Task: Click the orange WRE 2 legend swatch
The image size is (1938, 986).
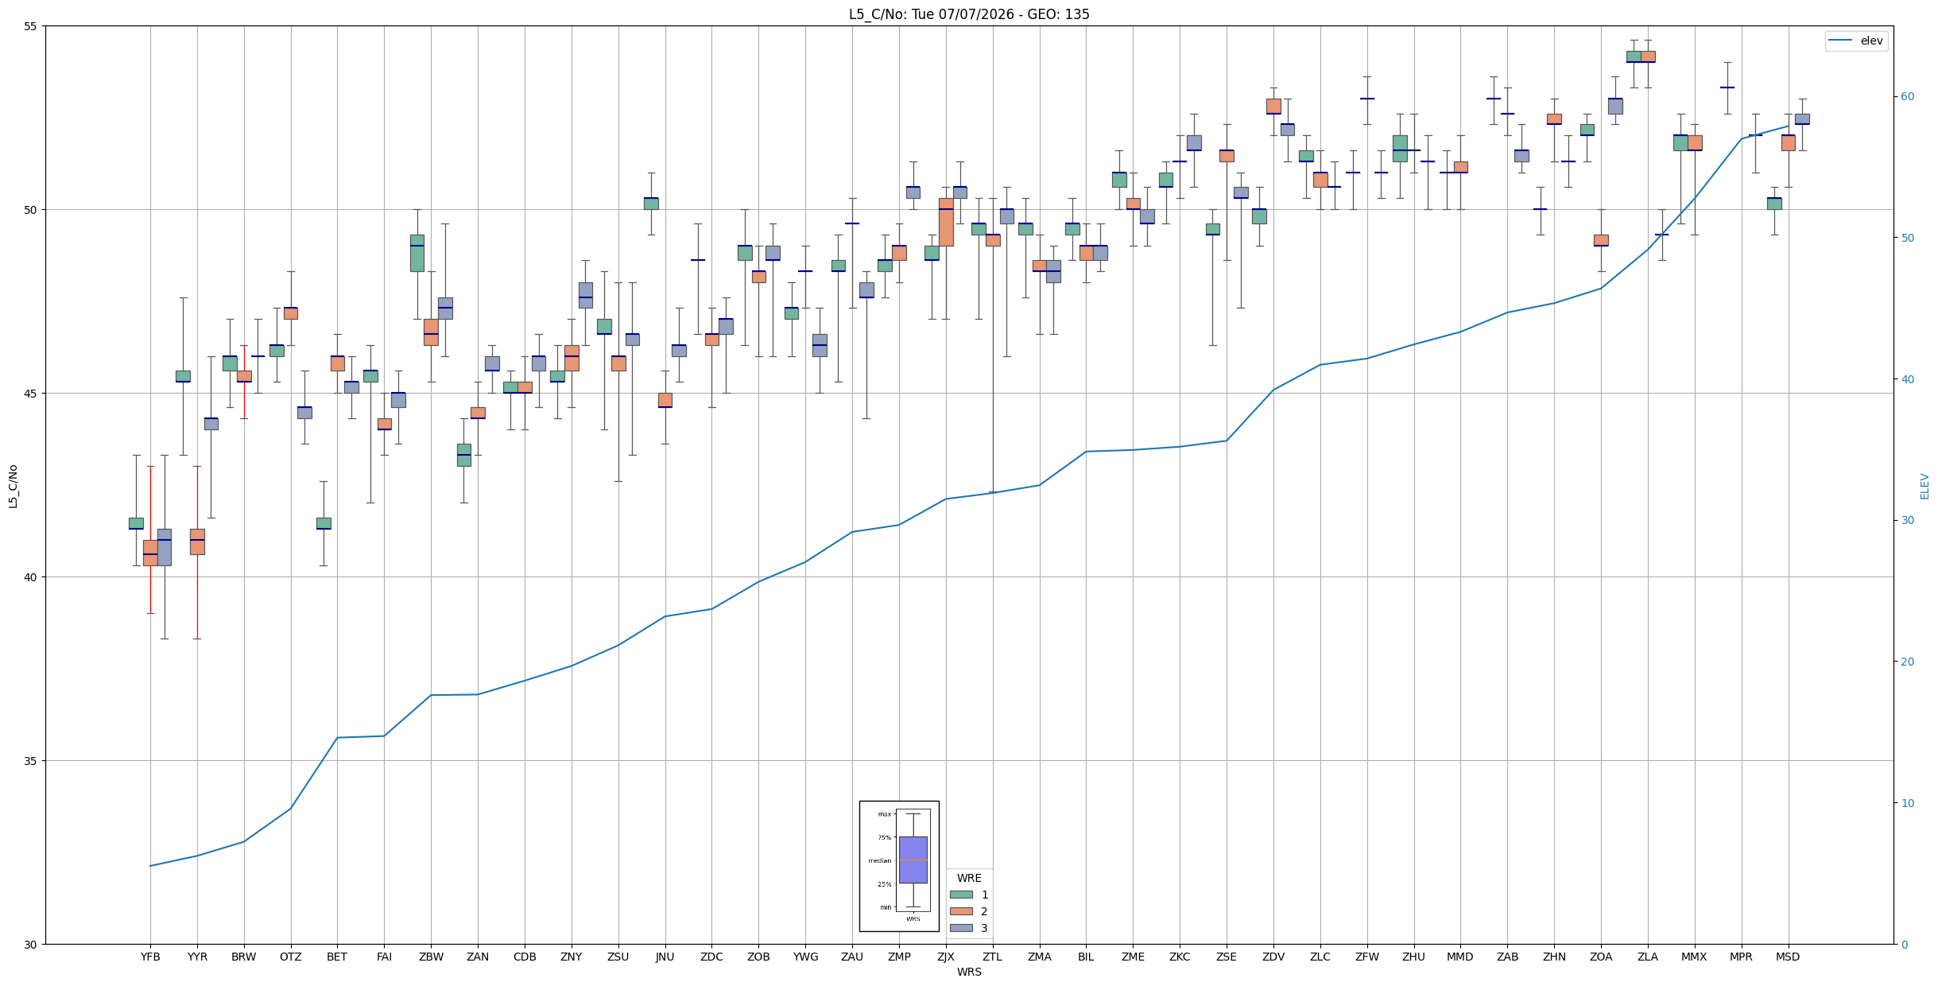Action: [x=961, y=911]
